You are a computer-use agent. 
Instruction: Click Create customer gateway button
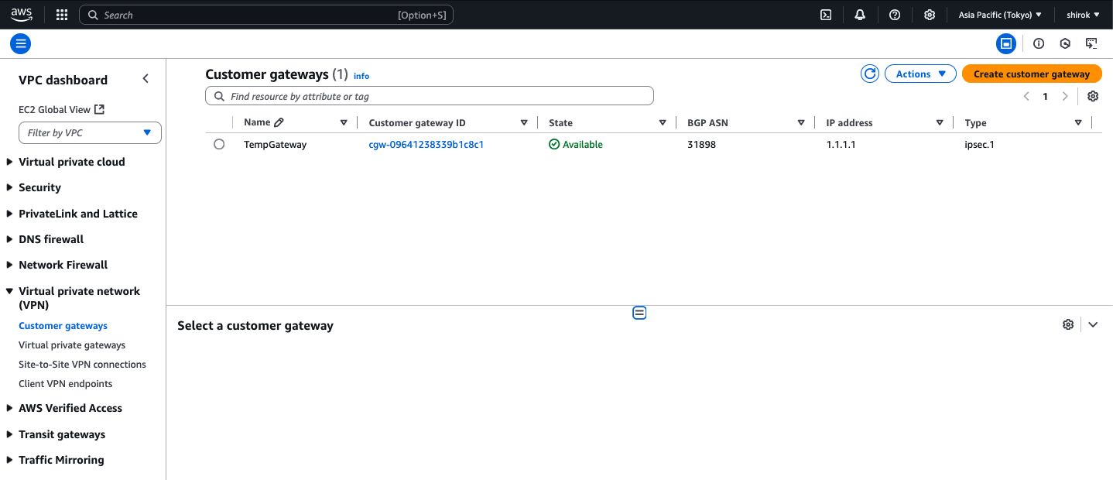pos(1032,74)
